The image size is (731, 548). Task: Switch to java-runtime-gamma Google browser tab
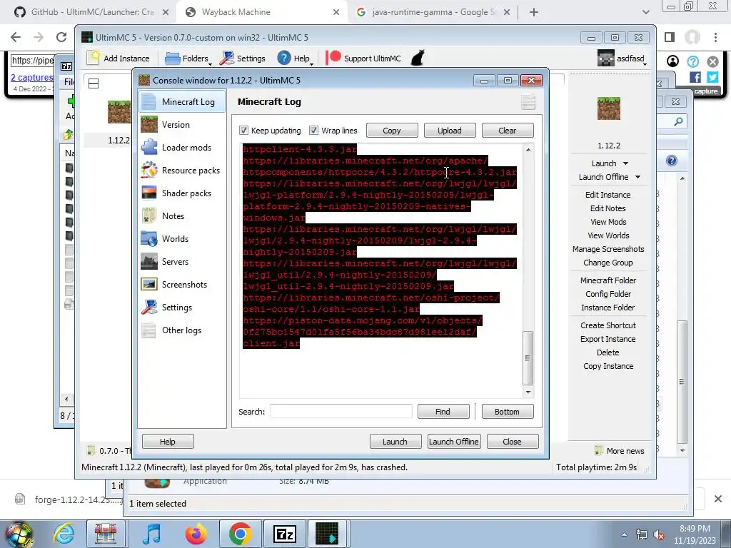(433, 12)
